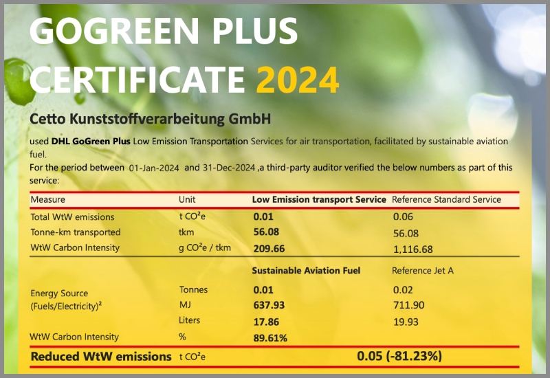Viewport: 550px width, 378px height.
Task: Click the 'Low Emission transport Service' column header
Action: 319,199
